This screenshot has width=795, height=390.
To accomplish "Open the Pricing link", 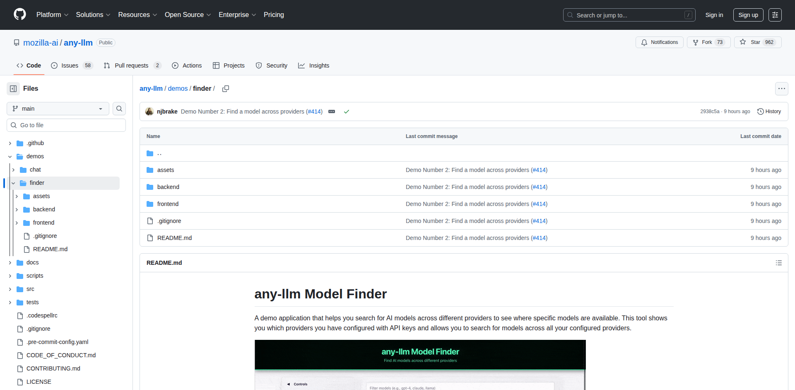I will coord(274,15).
